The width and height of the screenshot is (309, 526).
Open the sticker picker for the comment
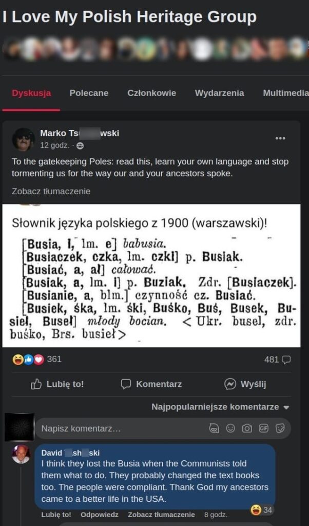click(x=280, y=428)
